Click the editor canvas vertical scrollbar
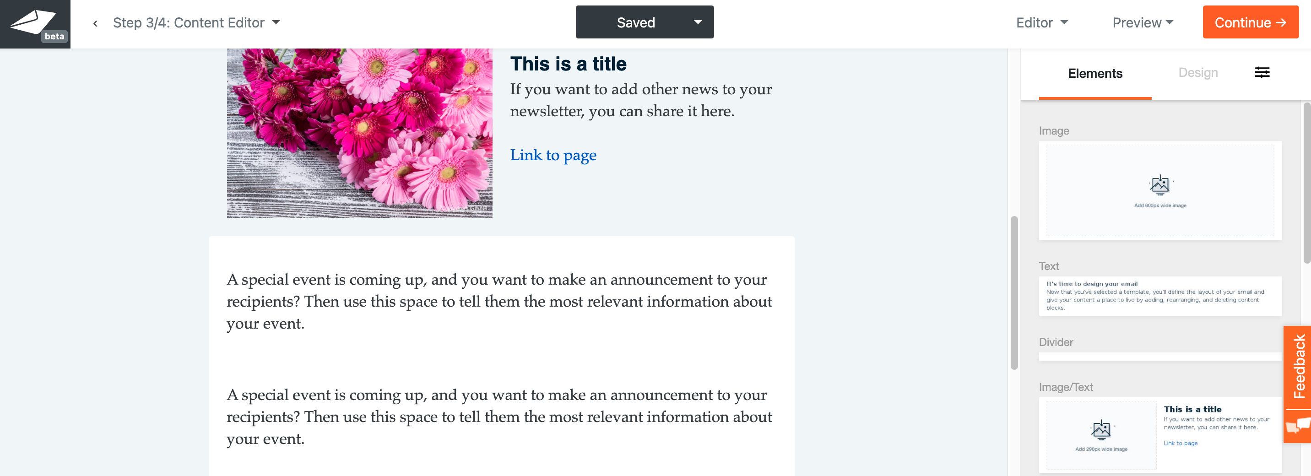The image size is (1311, 476). click(1014, 293)
